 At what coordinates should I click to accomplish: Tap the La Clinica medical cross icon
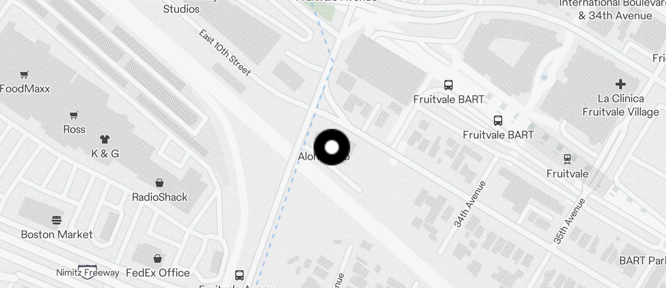click(621, 84)
